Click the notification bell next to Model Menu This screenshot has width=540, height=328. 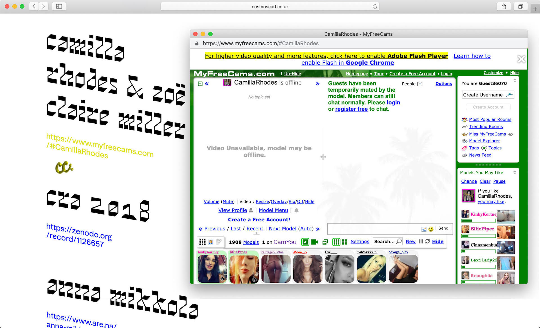tap(296, 210)
